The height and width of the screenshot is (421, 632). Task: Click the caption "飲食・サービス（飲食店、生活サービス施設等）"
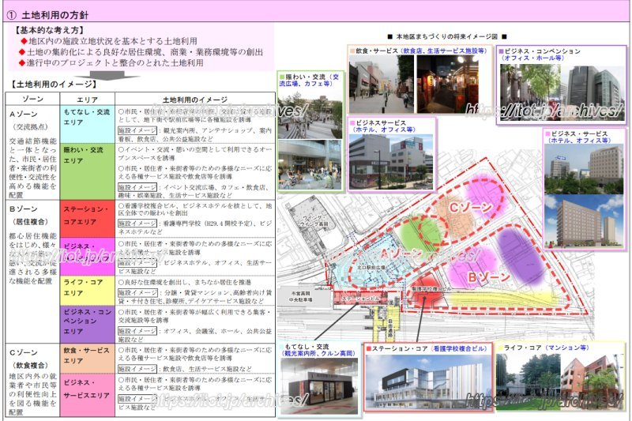(419, 51)
